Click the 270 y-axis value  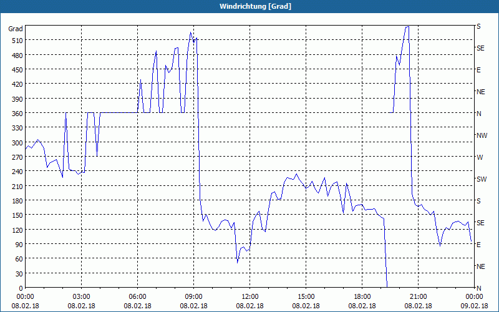click(x=17, y=157)
